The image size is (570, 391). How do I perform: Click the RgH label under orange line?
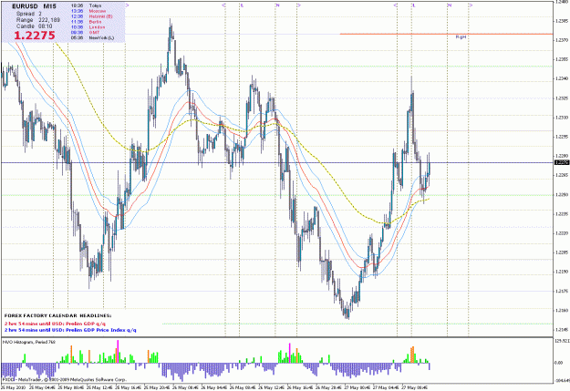tap(461, 37)
